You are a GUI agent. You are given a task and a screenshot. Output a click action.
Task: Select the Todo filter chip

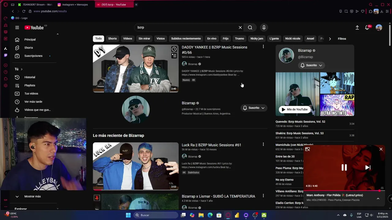(x=98, y=39)
